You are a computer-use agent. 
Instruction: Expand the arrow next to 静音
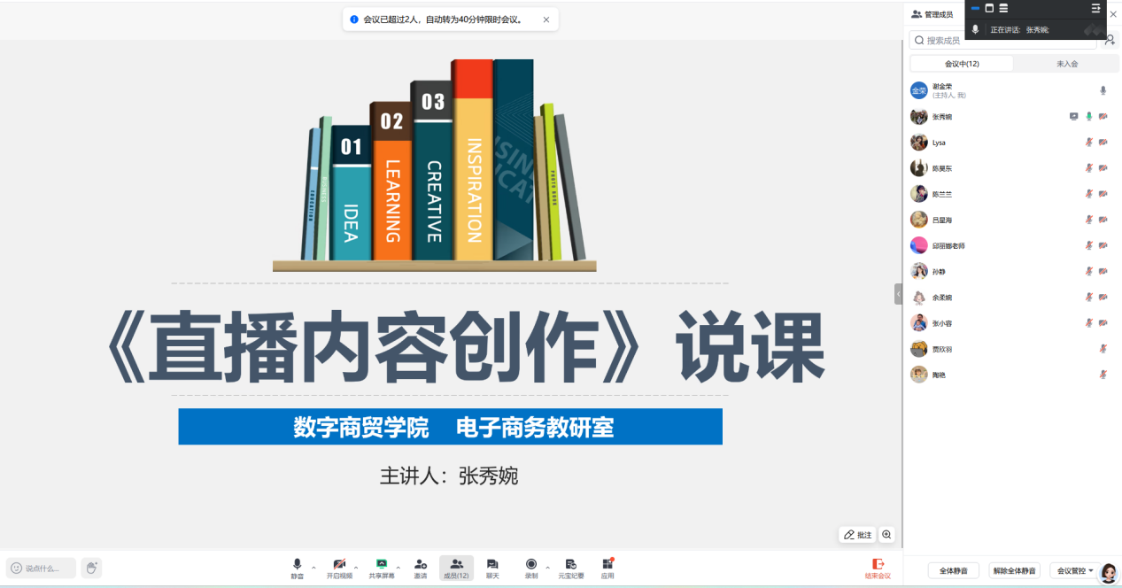pos(313,568)
